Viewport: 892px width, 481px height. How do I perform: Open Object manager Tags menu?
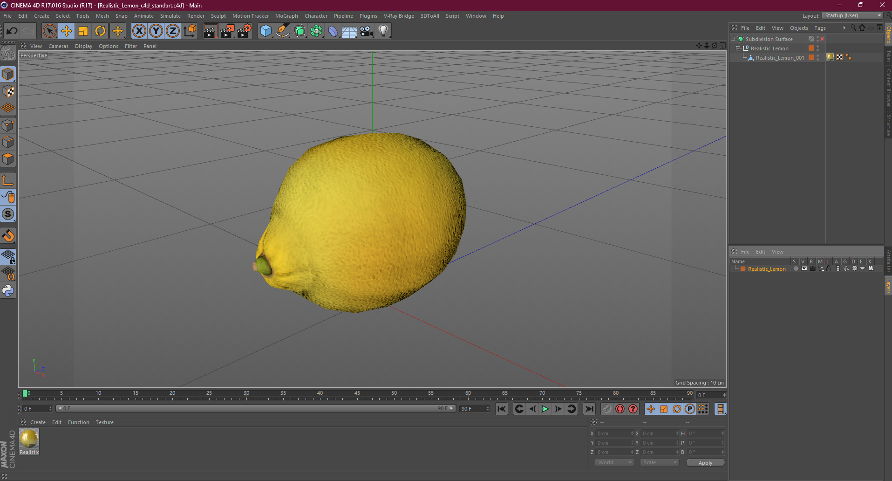(x=820, y=28)
